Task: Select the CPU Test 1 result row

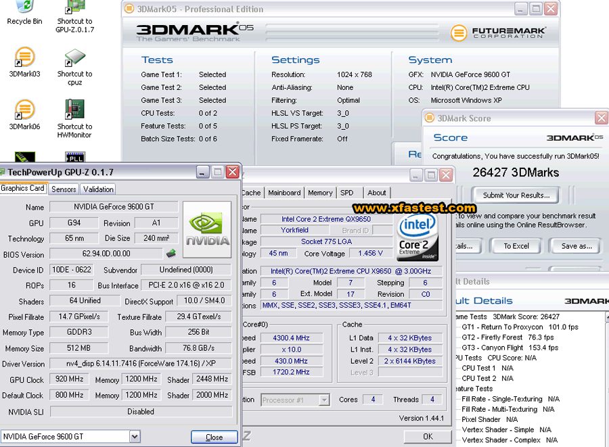Action: click(487, 368)
